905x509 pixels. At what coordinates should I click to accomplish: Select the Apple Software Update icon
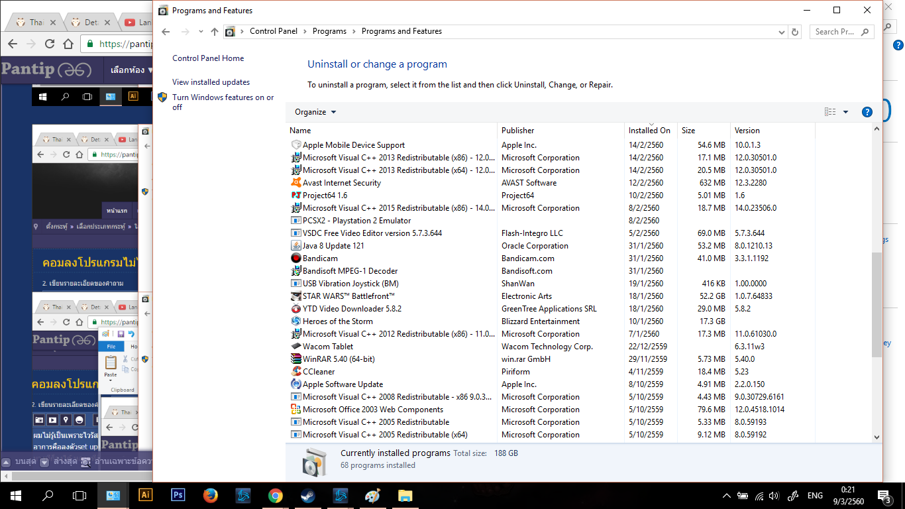tap(296, 384)
